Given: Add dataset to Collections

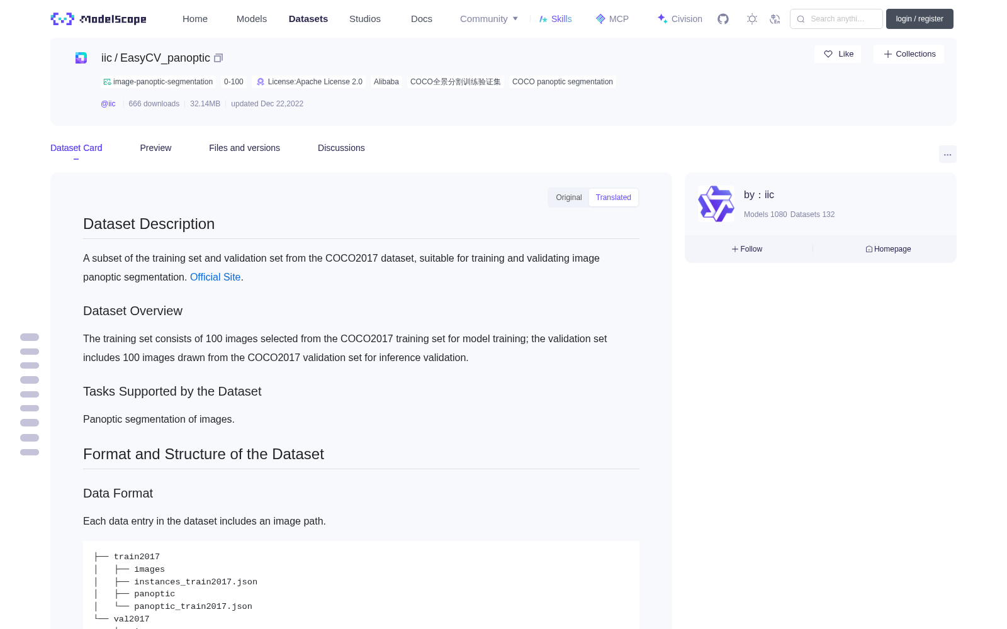Looking at the screenshot, I should (x=909, y=54).
